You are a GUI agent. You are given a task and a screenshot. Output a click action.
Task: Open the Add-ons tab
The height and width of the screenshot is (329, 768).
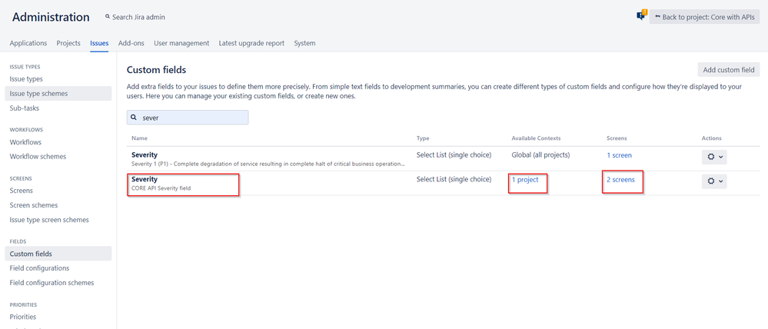coord(131,43)
